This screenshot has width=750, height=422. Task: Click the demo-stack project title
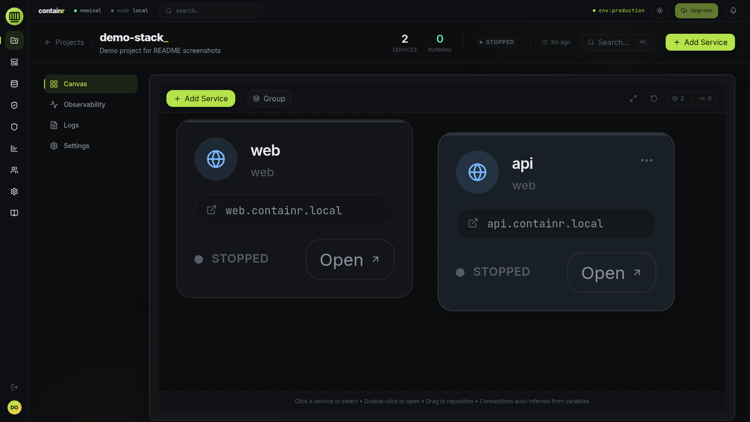click(x=134, y=38)
